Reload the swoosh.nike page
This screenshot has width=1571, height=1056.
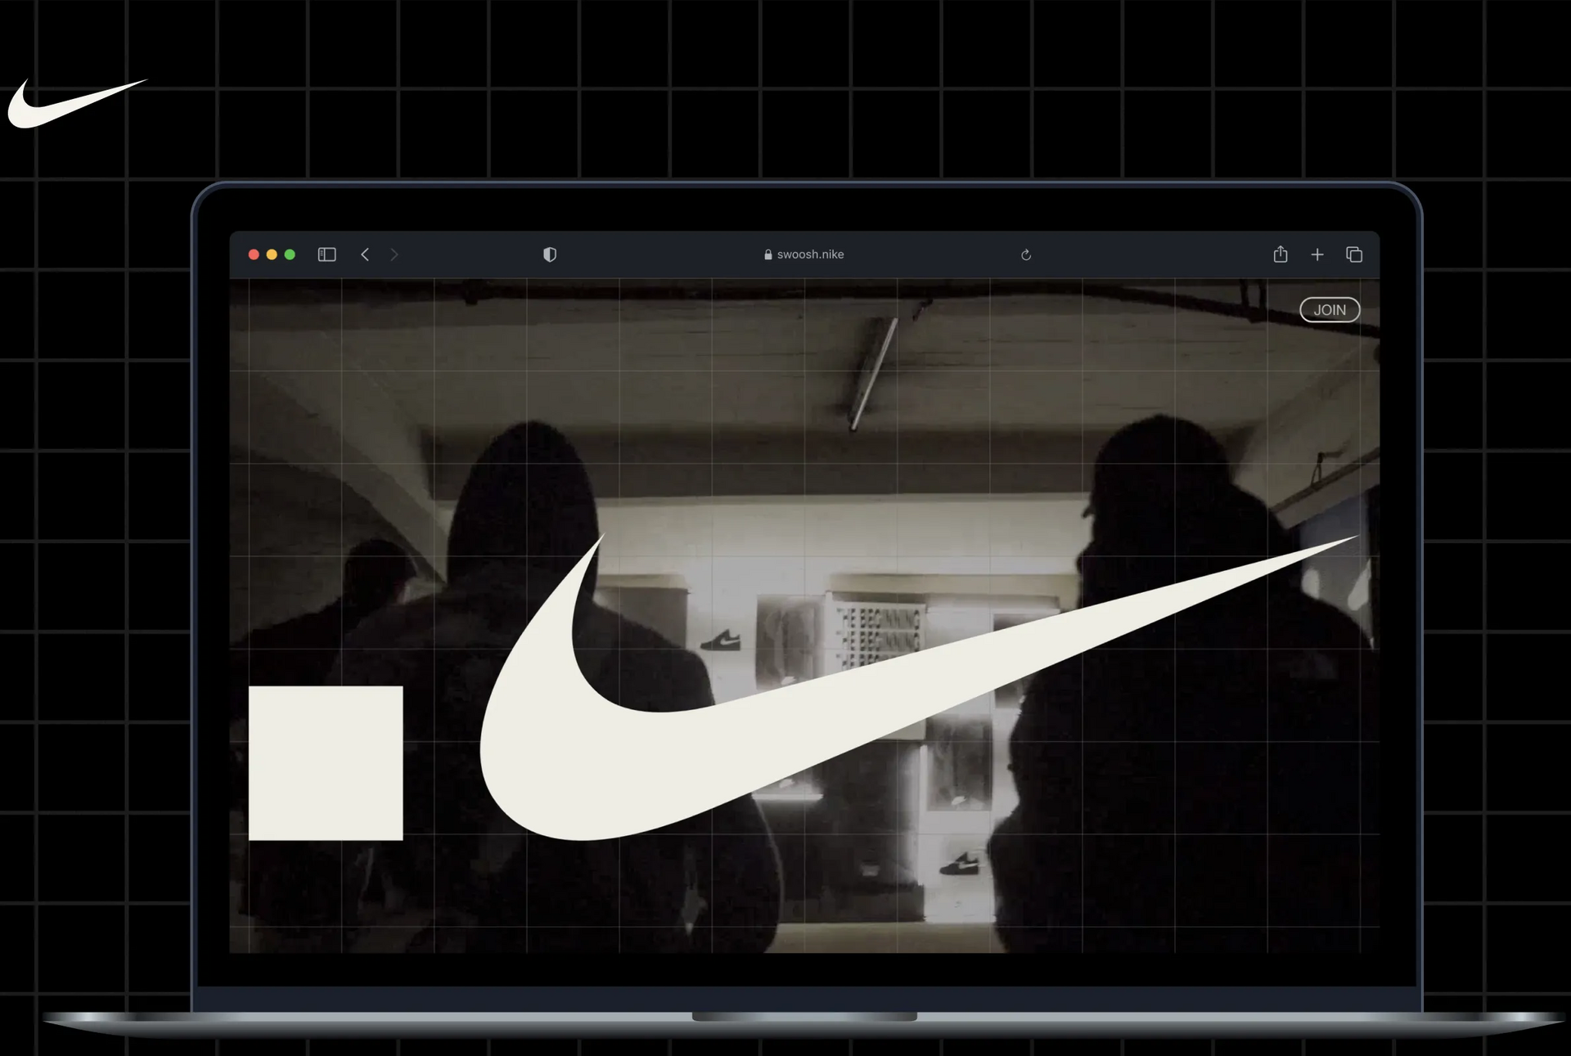pyautogui.click(x=1025, y=254)
